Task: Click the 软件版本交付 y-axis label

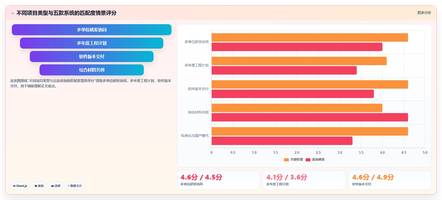Action: point(198,89)
